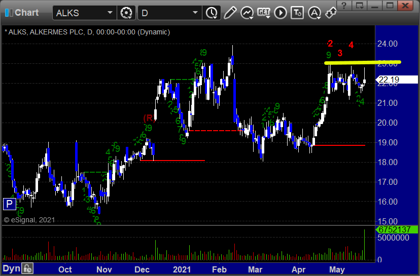
Task: Toggle the fc lock icon beside Dyn
Action: pos(27,268)
